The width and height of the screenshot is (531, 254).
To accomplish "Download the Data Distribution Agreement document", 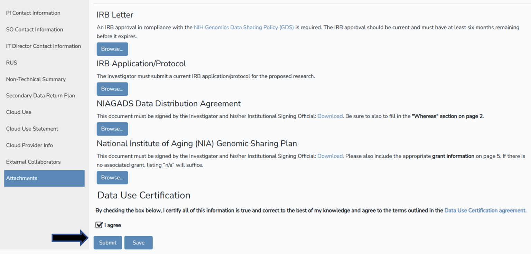I will (330, 116).
